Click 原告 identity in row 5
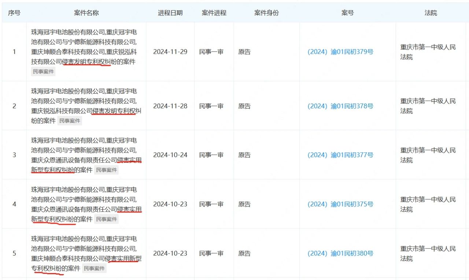 244,253
